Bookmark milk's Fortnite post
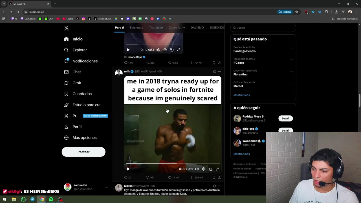Screen dimensions: 361x203 pyautogui.click(x=214, y=177)
